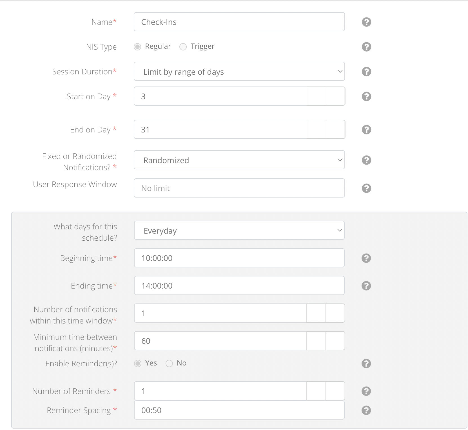
Task: Change the Randomized notifications dropdown
Action: pos(239,160)
